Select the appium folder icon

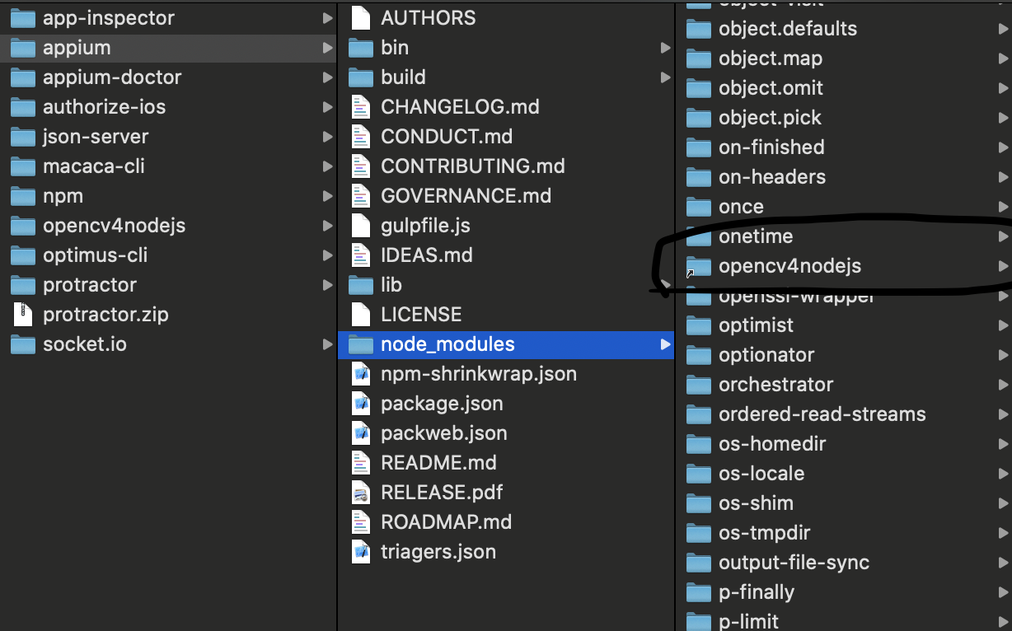point(23,48)
